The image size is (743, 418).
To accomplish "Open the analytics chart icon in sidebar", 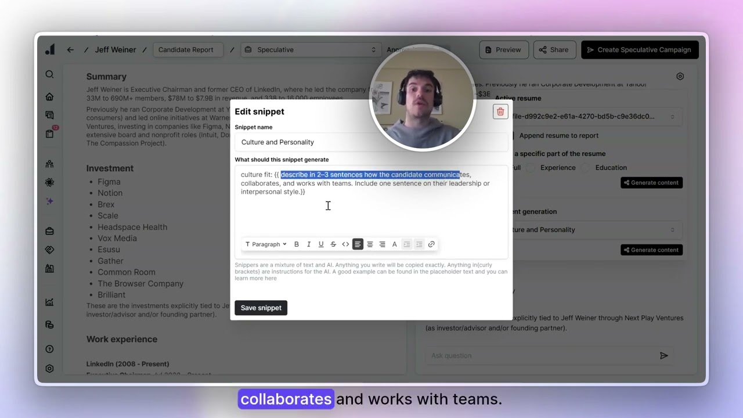I will coord(49,302).
